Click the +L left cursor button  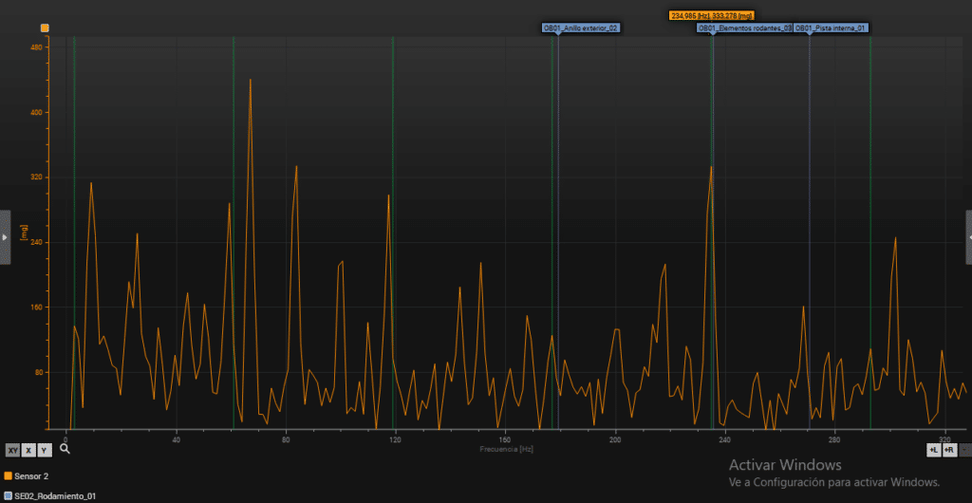click(x=934, y=450)
